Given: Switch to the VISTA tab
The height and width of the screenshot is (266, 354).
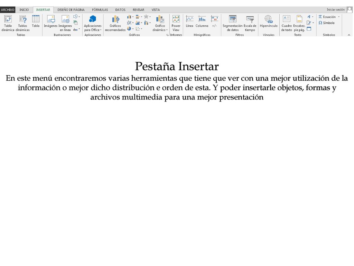Looking at the screenshot, I should point(156,10).
